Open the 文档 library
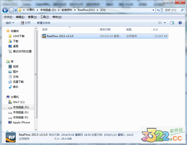The width and height of the screenshot is (187, 145). 13,77
